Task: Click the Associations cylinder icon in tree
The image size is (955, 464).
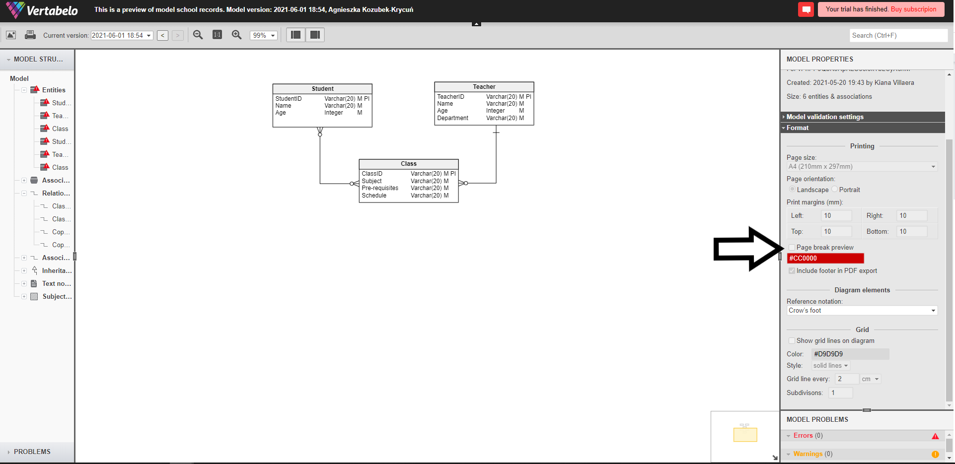Action: click(34, 180)
